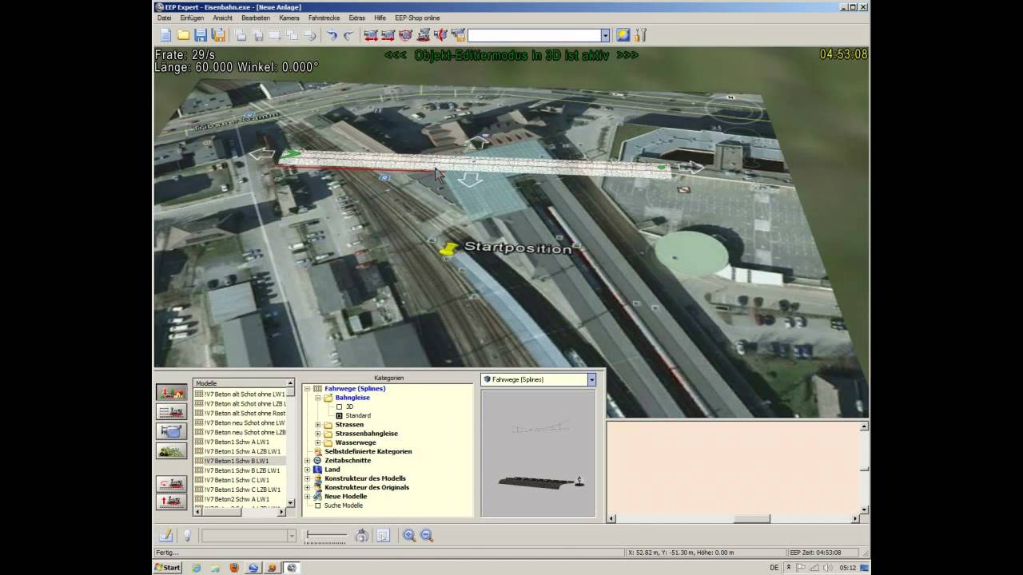Screen dimensions: 1023x575
Task: Click the Modelle list column header
Action: coord(240,383)
